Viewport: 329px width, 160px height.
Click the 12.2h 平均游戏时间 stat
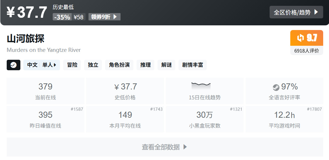point(284,119)
